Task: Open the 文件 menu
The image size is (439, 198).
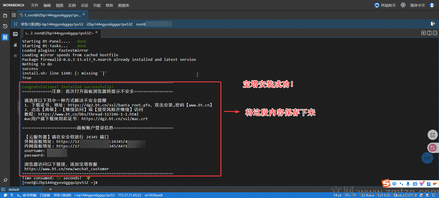Action: (35, 5)
